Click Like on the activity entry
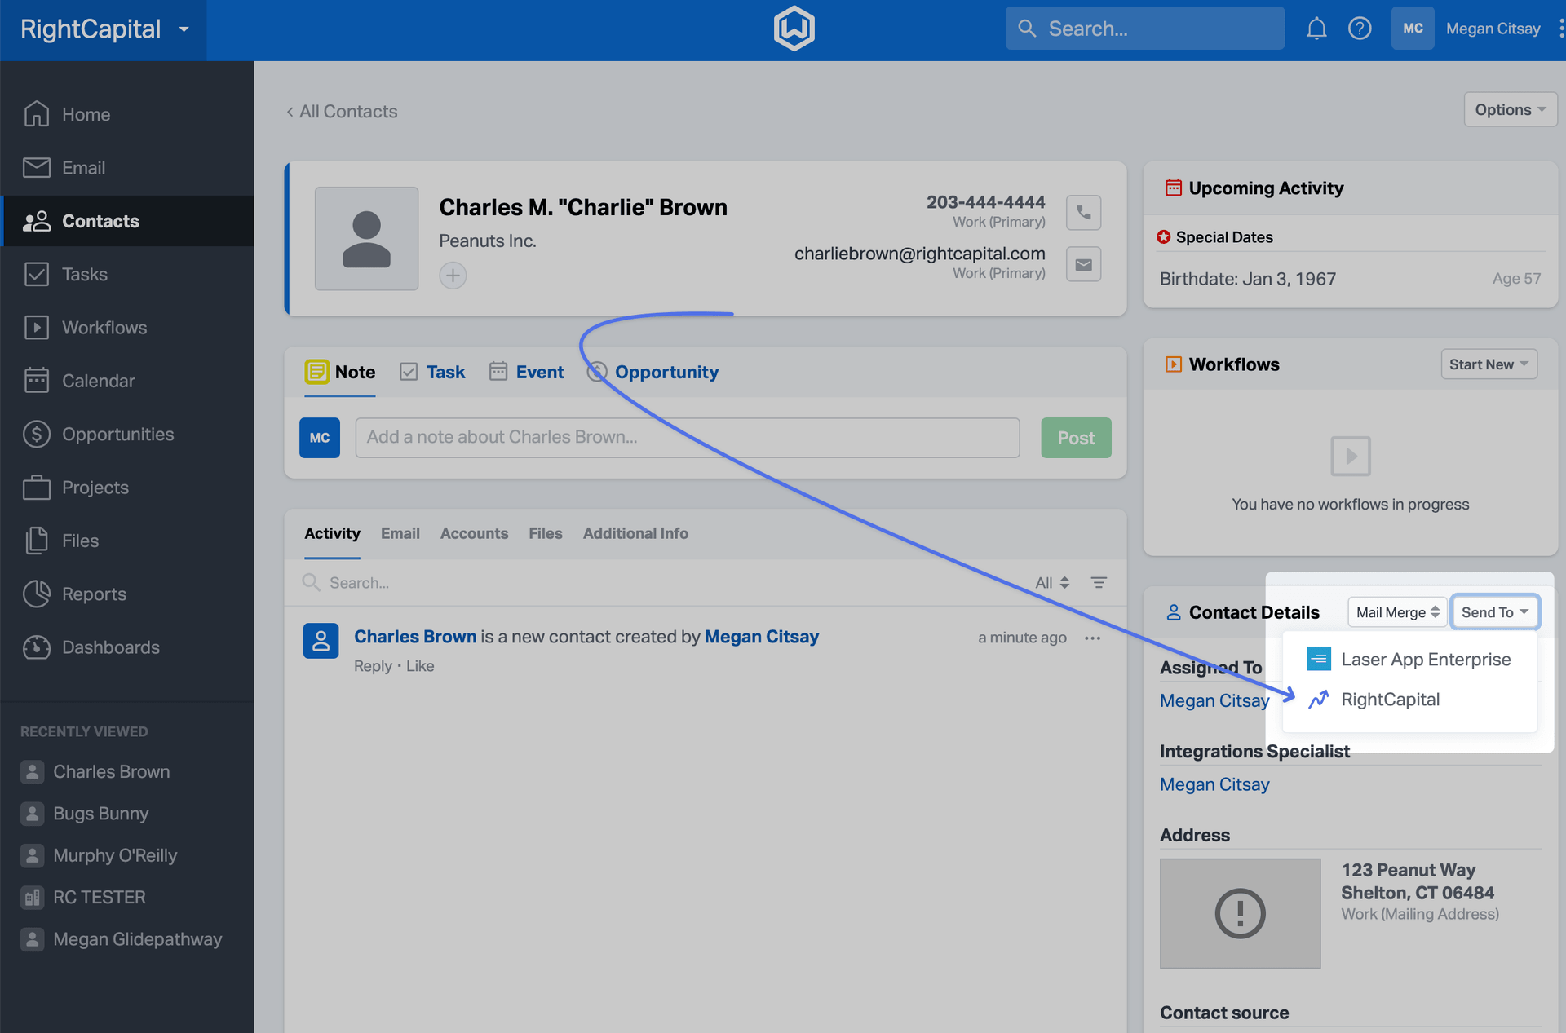This screenshot has width=1566, height=1033. click(420, 666)
